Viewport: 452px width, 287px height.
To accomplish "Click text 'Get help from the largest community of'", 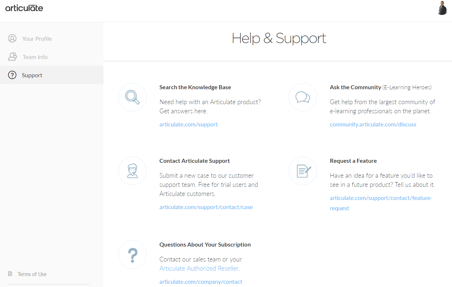I will click(x=382, y=102).
